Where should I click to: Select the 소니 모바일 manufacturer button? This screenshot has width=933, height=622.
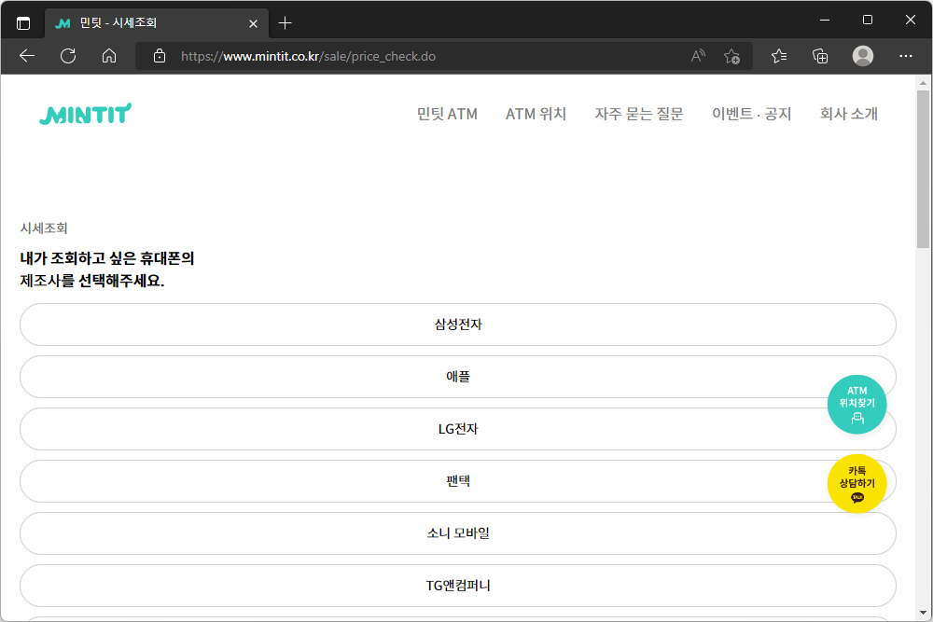click(457, 533)
